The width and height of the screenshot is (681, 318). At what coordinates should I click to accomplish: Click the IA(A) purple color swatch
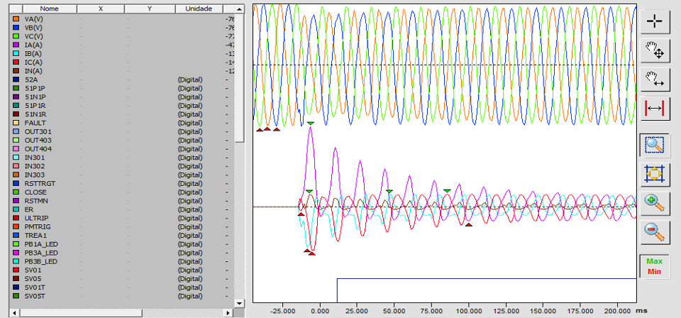[16, 45]
